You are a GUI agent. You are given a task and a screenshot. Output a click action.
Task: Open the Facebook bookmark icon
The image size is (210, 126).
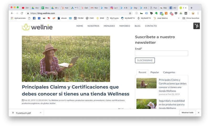point(34,18)
